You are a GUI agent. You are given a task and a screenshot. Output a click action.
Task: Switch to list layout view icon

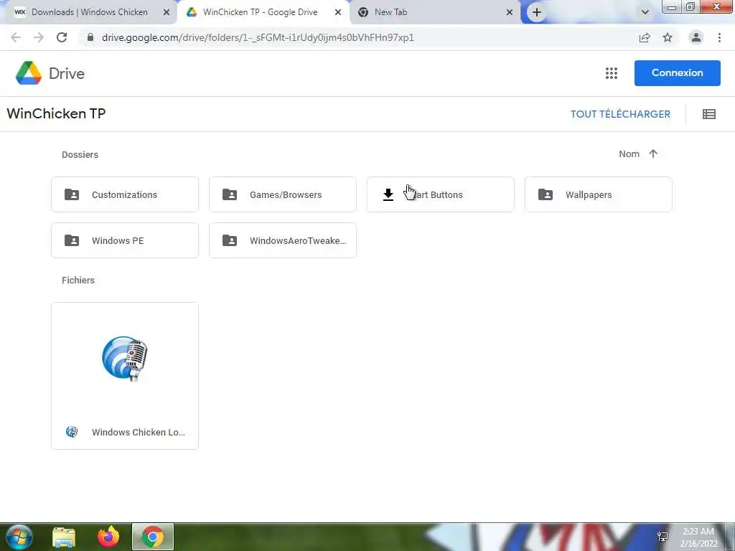(708, 114)
